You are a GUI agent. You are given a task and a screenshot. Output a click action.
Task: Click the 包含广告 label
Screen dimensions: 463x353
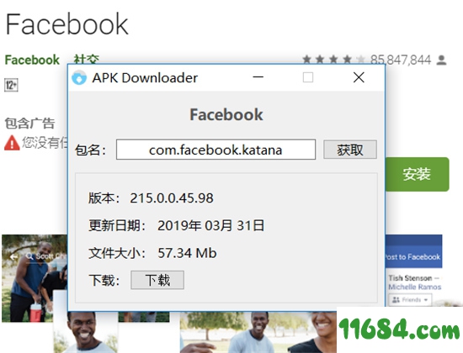pyautogui.click(x=29, y=124)
